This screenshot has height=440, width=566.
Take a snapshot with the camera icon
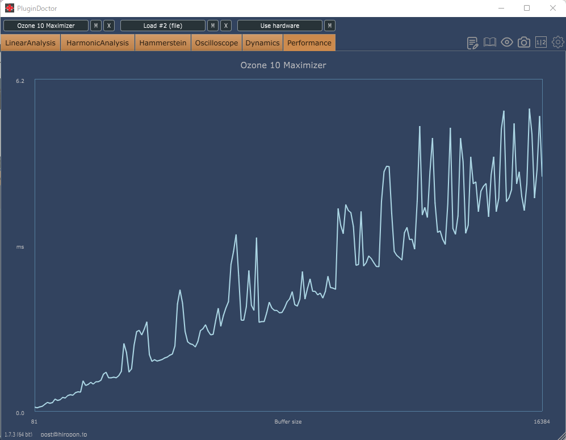pyautogui.click(x=524, y=42)
